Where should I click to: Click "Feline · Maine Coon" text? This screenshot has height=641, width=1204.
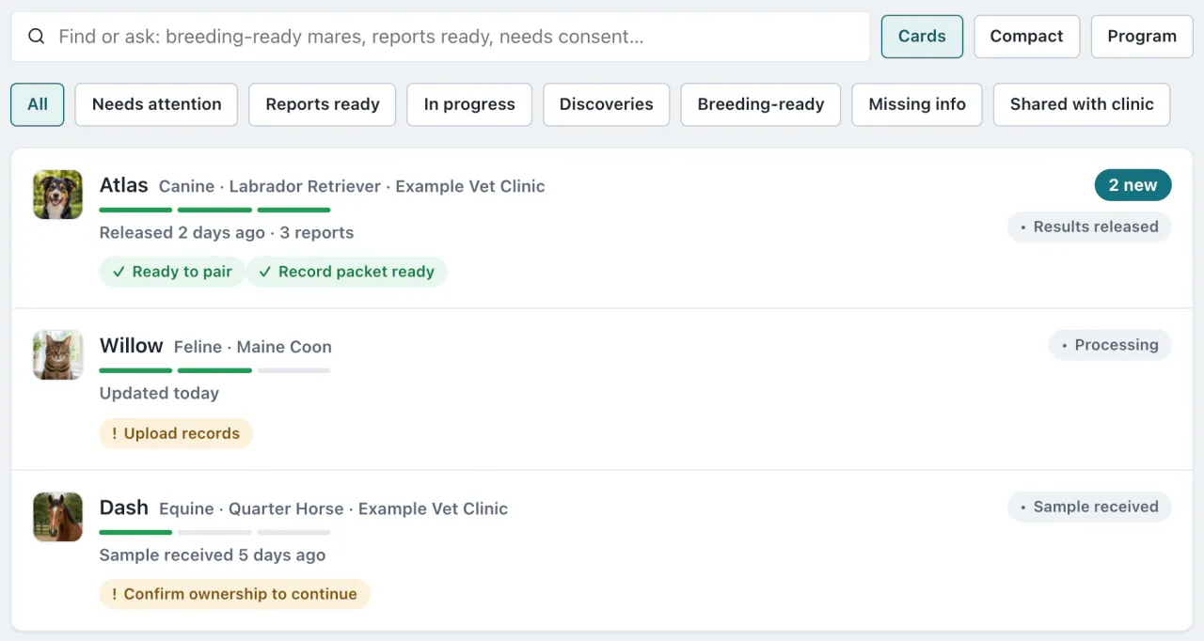tap(253, 347)
